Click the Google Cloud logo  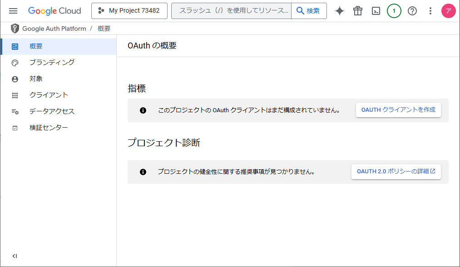point(54,11)
